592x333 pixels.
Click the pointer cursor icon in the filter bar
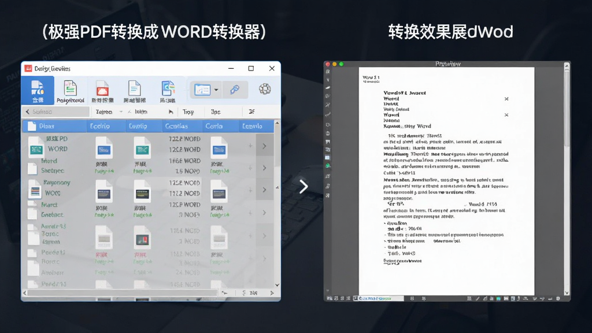pos(171,112)
